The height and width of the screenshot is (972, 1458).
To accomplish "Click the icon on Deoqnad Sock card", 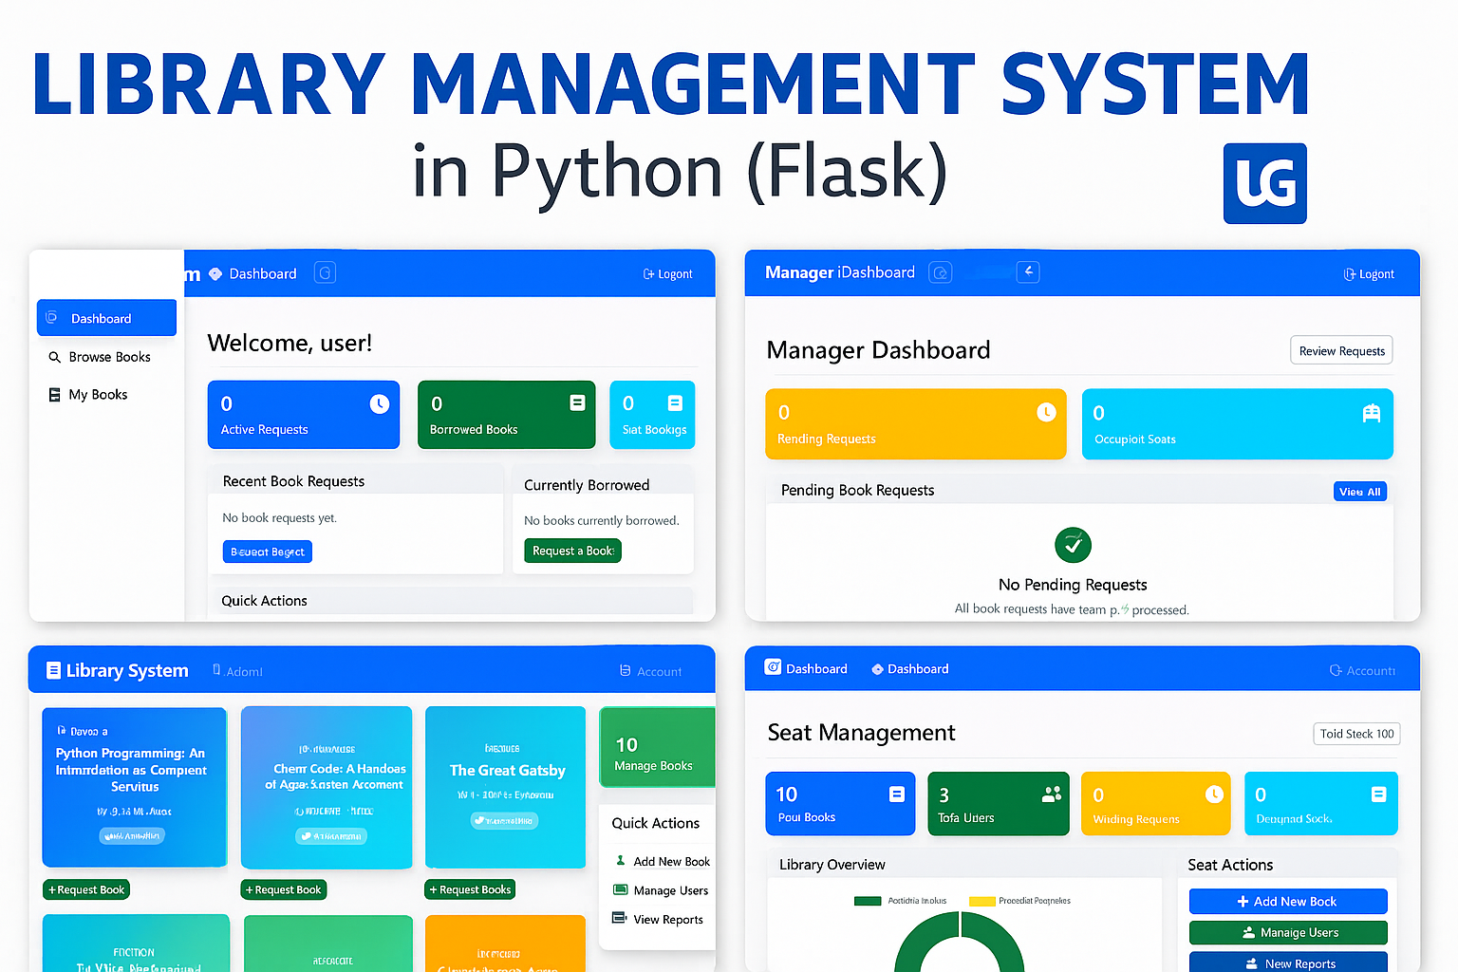I will [1378, 794].
